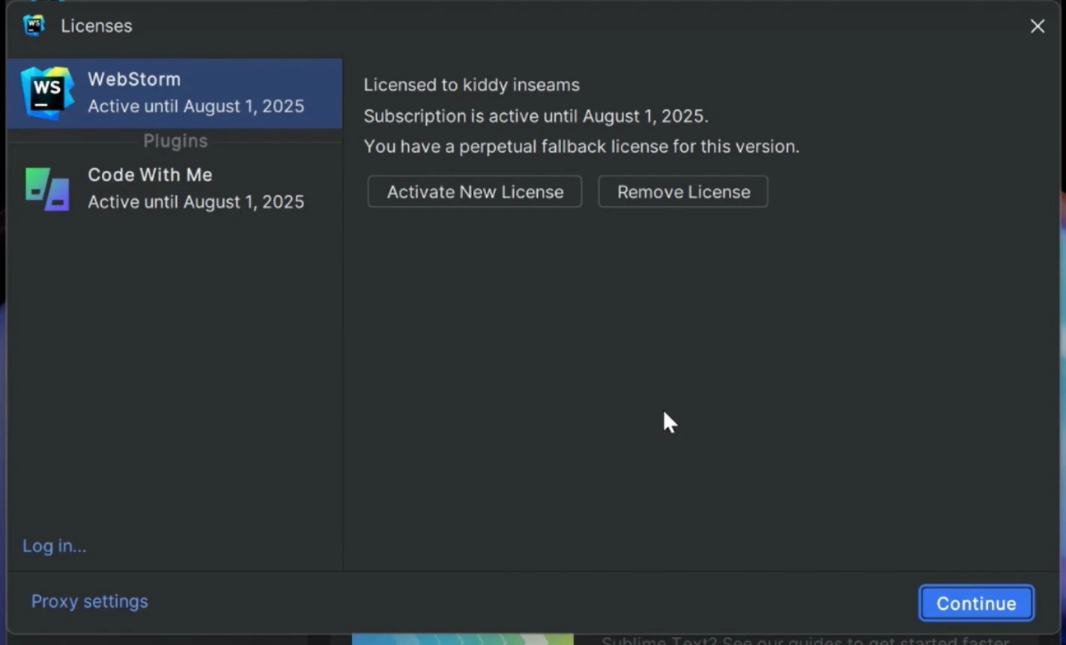
Task: Click the Plugins section header
Action: click(175, 141)
